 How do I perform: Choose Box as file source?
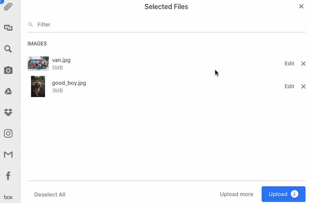[8, 197]
